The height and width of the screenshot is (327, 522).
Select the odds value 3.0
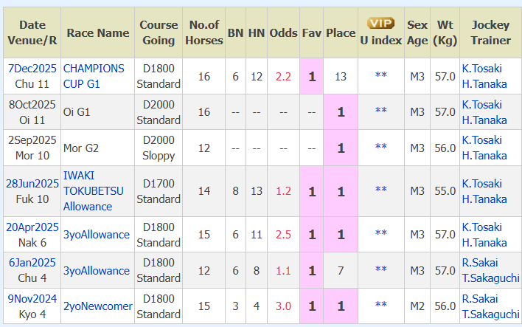pyautogui.click(x=283, y=306)
